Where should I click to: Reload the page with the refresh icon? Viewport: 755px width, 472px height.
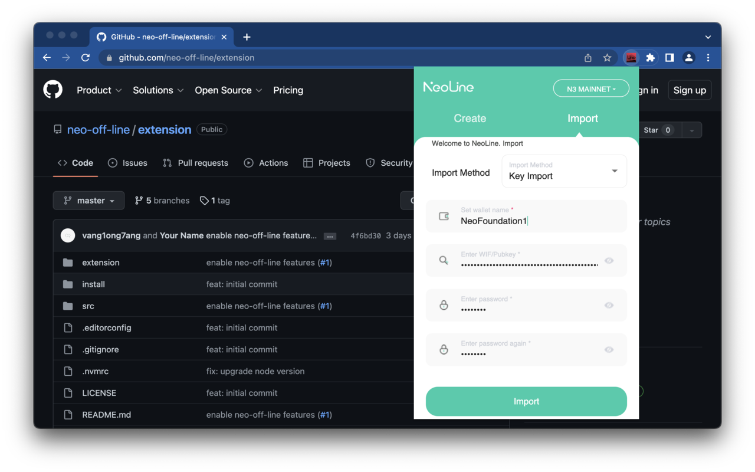click(x=86, y=58)
